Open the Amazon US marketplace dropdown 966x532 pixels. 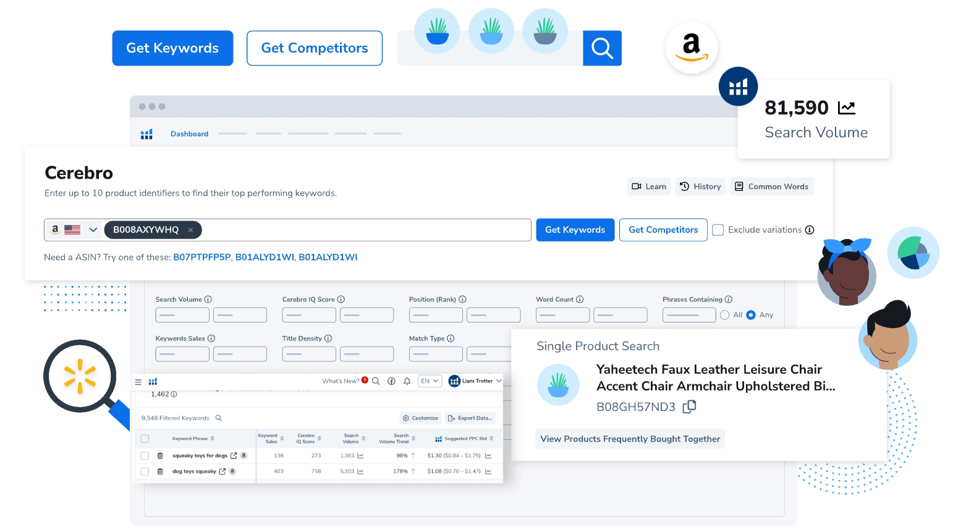pos(74,230)
